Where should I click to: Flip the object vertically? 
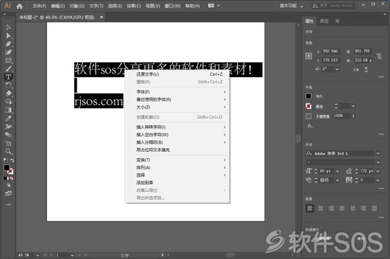[366, 69]
